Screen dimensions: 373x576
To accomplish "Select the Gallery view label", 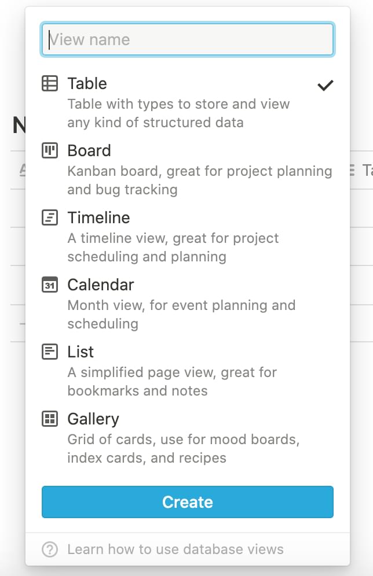I will (x=93, y=419).
